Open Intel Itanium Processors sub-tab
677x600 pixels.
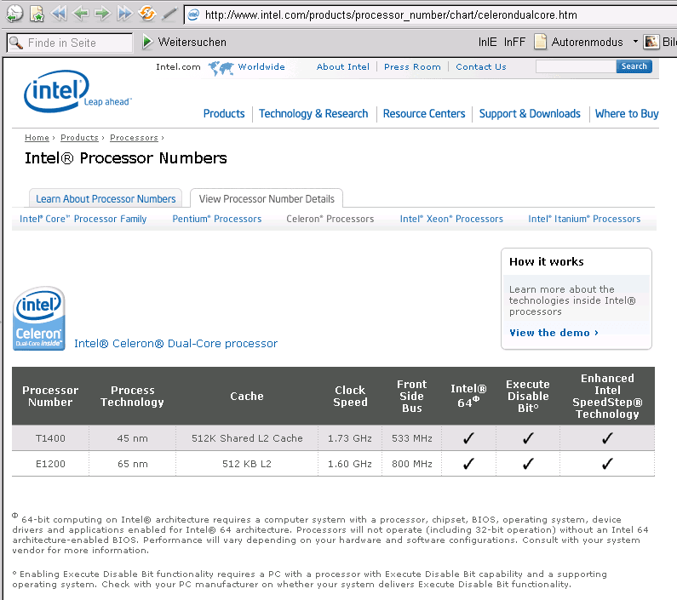[584, 219]
